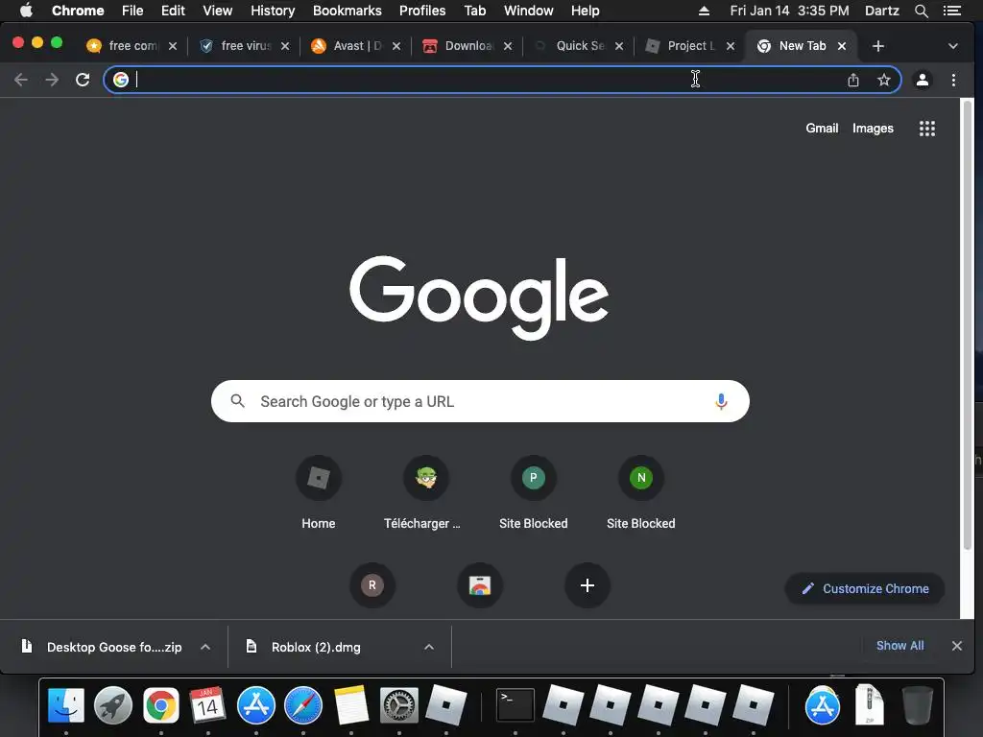Viewport: 983px width, 737px height.
Task: Close the Avast tab
Action: (396, 46)
